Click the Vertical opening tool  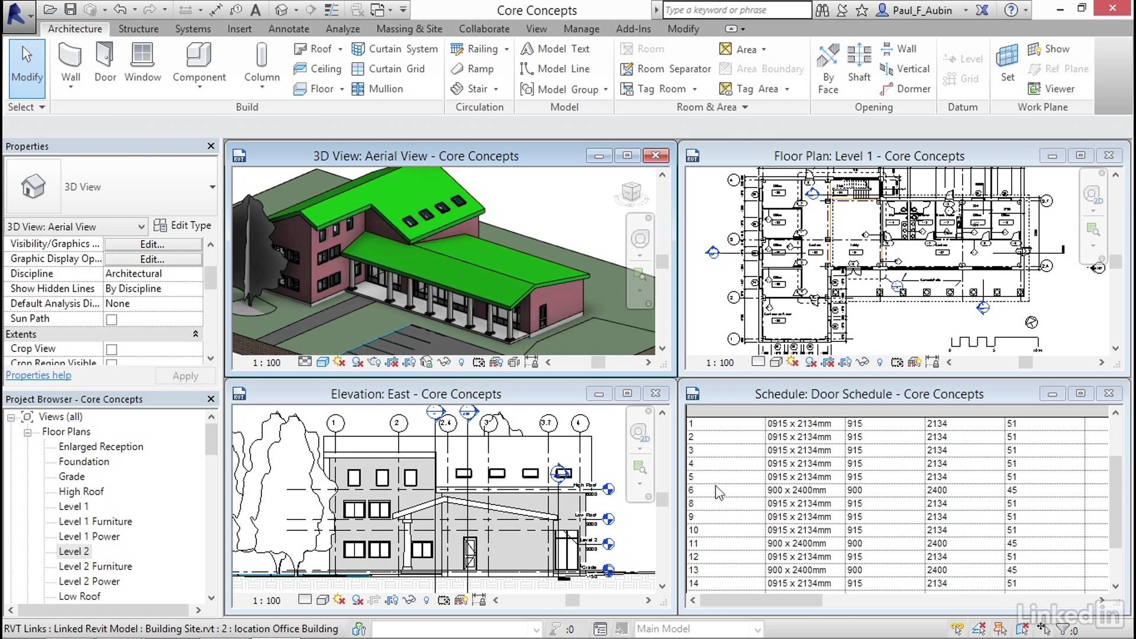click(905, 69)
